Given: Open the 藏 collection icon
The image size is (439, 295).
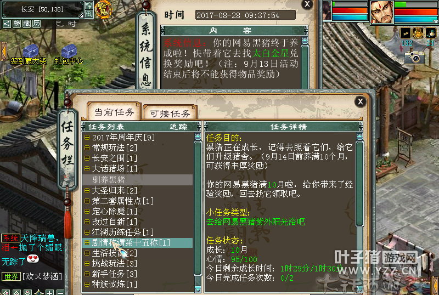Looking at the screenshot, I should [26, 24].
